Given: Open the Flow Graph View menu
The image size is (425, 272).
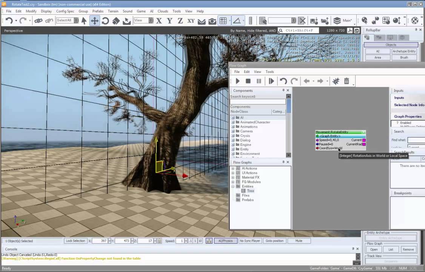Looking at the screenshot, I should tap(257, 72).
